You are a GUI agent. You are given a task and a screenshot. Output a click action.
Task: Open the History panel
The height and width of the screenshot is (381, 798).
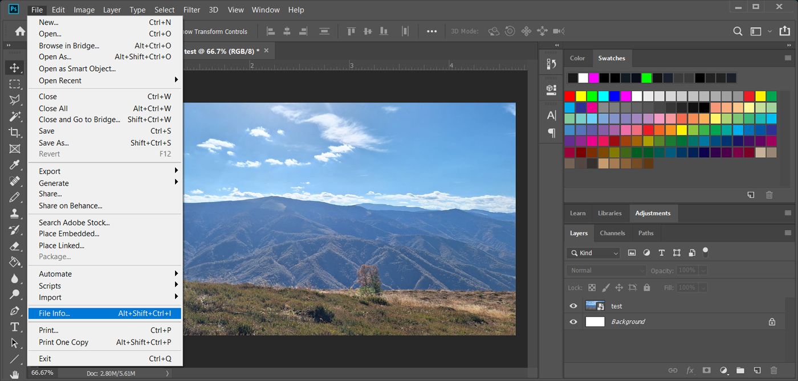(x=551, y=64)
